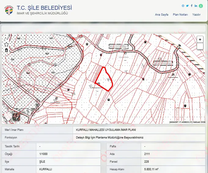Switch to the satellite basemap thumbnail
Screen dimensions: 208x173
pyautogui.click(x=16, y=116)
